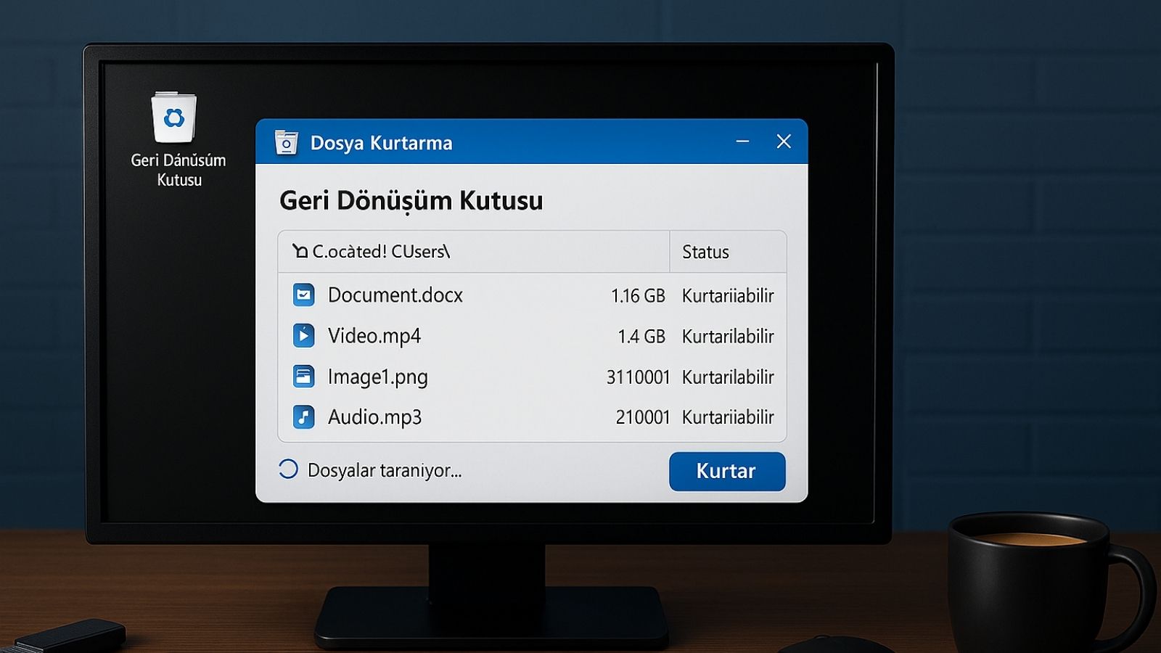Click the 1.16 GB size of Document.docx
This screenshot has height=653, width=1161.
click(x=638, y=296)
